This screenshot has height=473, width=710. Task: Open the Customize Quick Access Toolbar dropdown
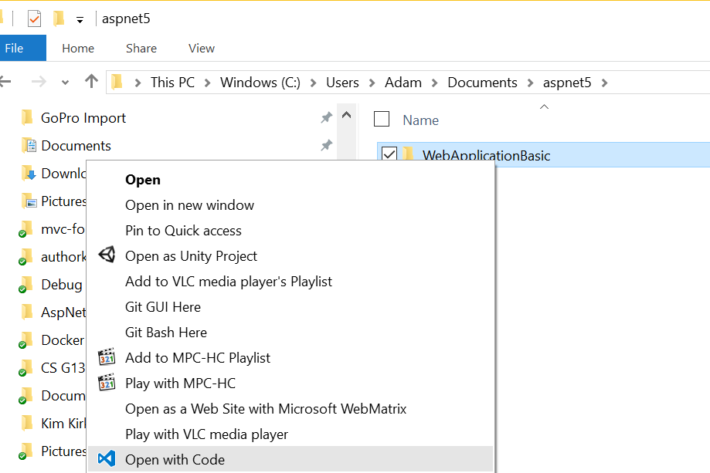80,20
